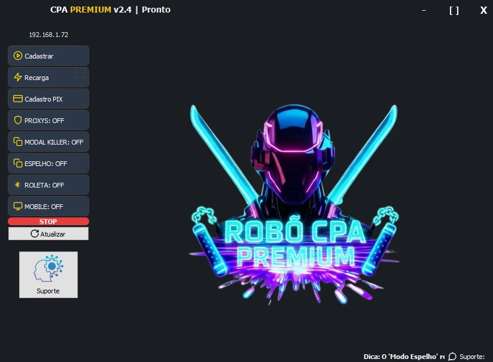
Task: Click the Atualizar refresh button
Action: (x=48, y=234)
